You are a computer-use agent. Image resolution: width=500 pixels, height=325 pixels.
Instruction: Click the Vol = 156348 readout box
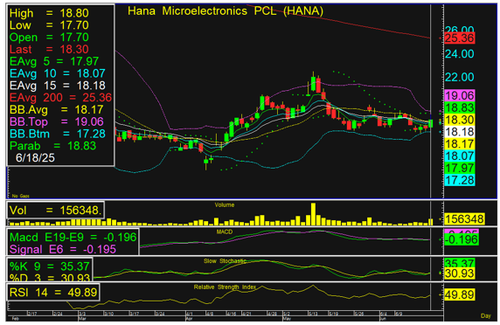click(55, 211)
